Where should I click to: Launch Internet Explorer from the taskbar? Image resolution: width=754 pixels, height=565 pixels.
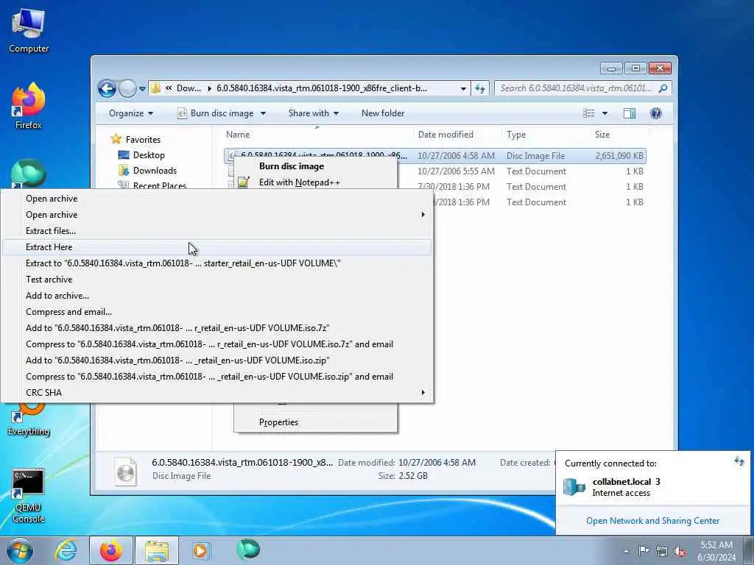coord(65,550)
